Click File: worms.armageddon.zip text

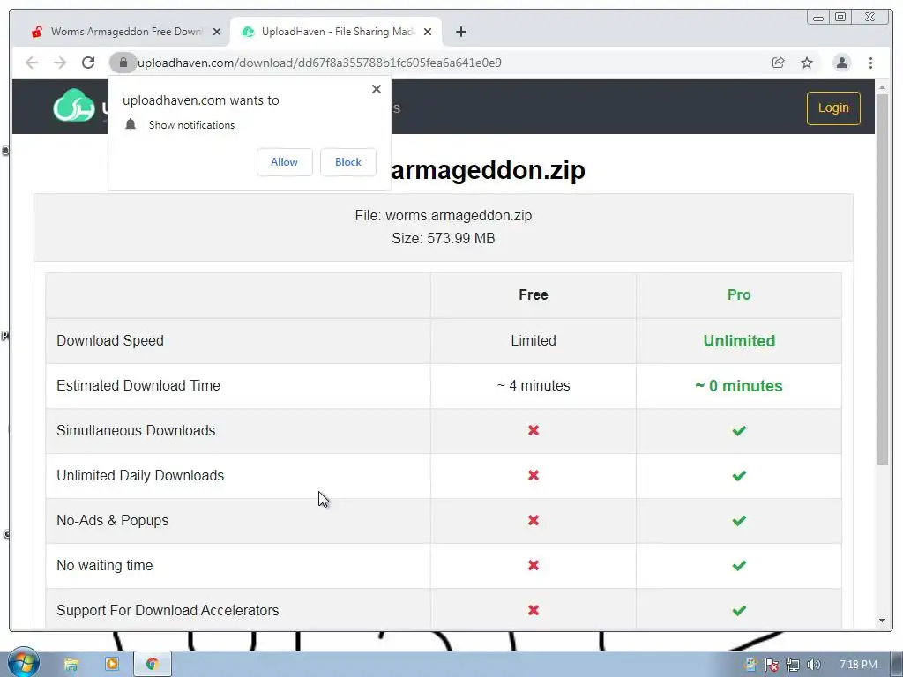point(444,215)
